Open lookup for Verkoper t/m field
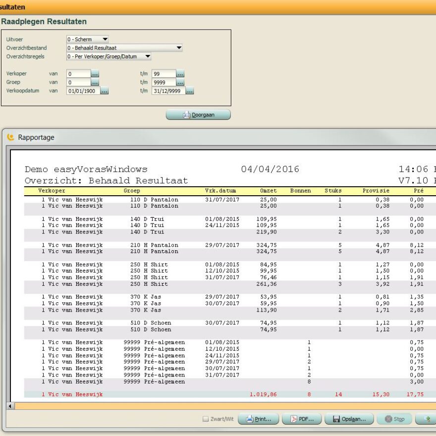The image size is (436, 436). (180, 74)
